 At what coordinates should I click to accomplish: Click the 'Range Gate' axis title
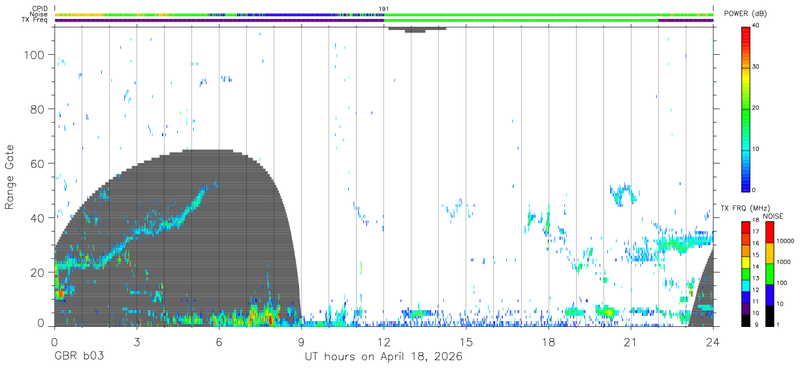point(10,177)
